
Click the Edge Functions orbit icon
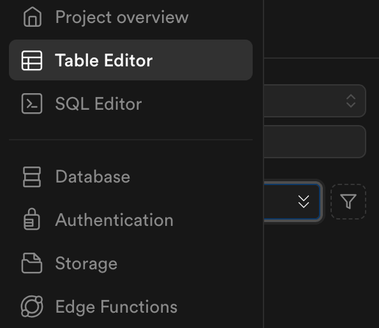click(x=32, y=306)
